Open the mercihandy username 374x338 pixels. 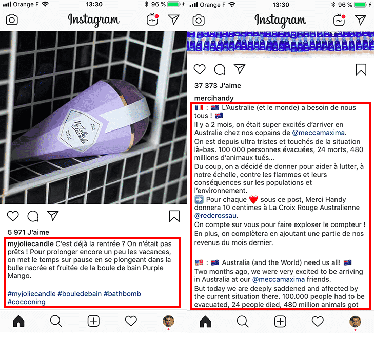(x=214, y=98)
